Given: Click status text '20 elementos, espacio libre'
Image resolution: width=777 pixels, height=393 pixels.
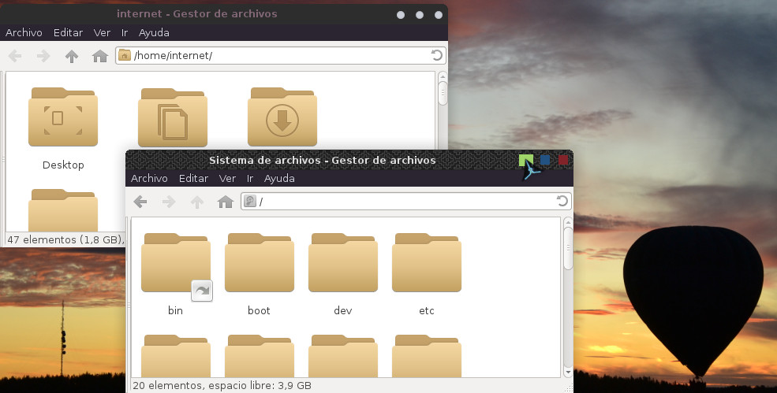Looking at the screenshot, I should tap(222, 385).
